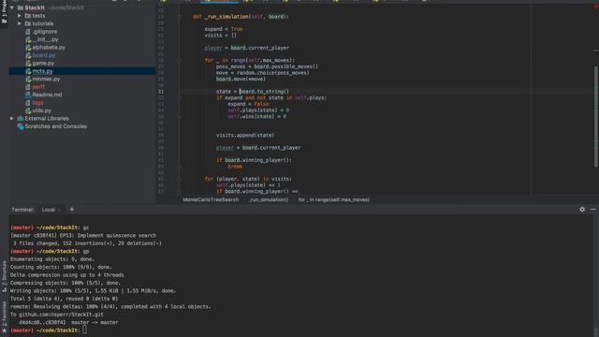Select the tutorials folder
Screen dimensions: 599x337
(x=43, y=23)
